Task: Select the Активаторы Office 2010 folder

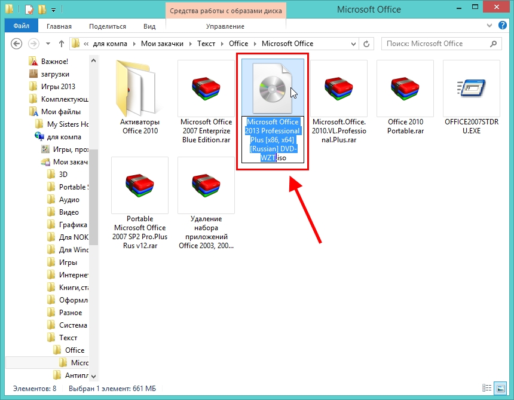Action: pos(140,97)
